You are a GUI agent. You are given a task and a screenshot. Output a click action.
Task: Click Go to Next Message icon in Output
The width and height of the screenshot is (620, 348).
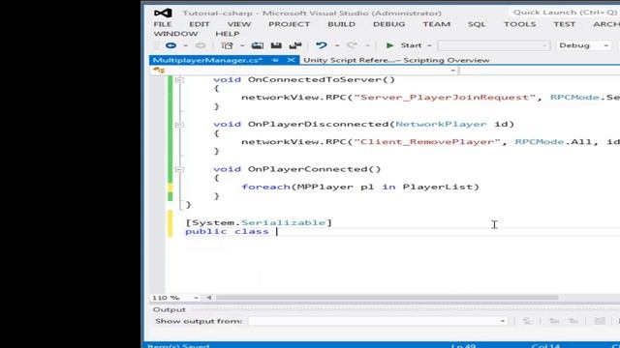pos(573,321)
